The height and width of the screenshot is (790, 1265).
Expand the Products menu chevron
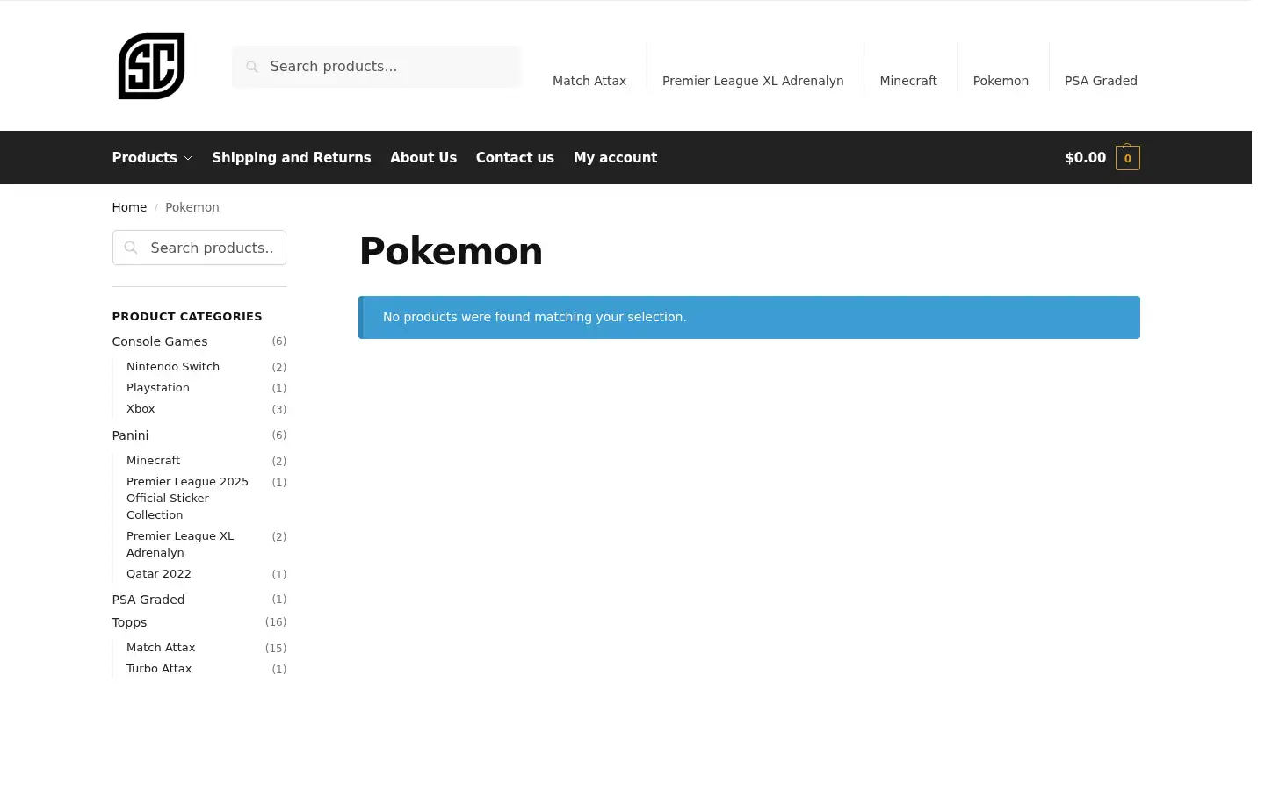(188, 158)
